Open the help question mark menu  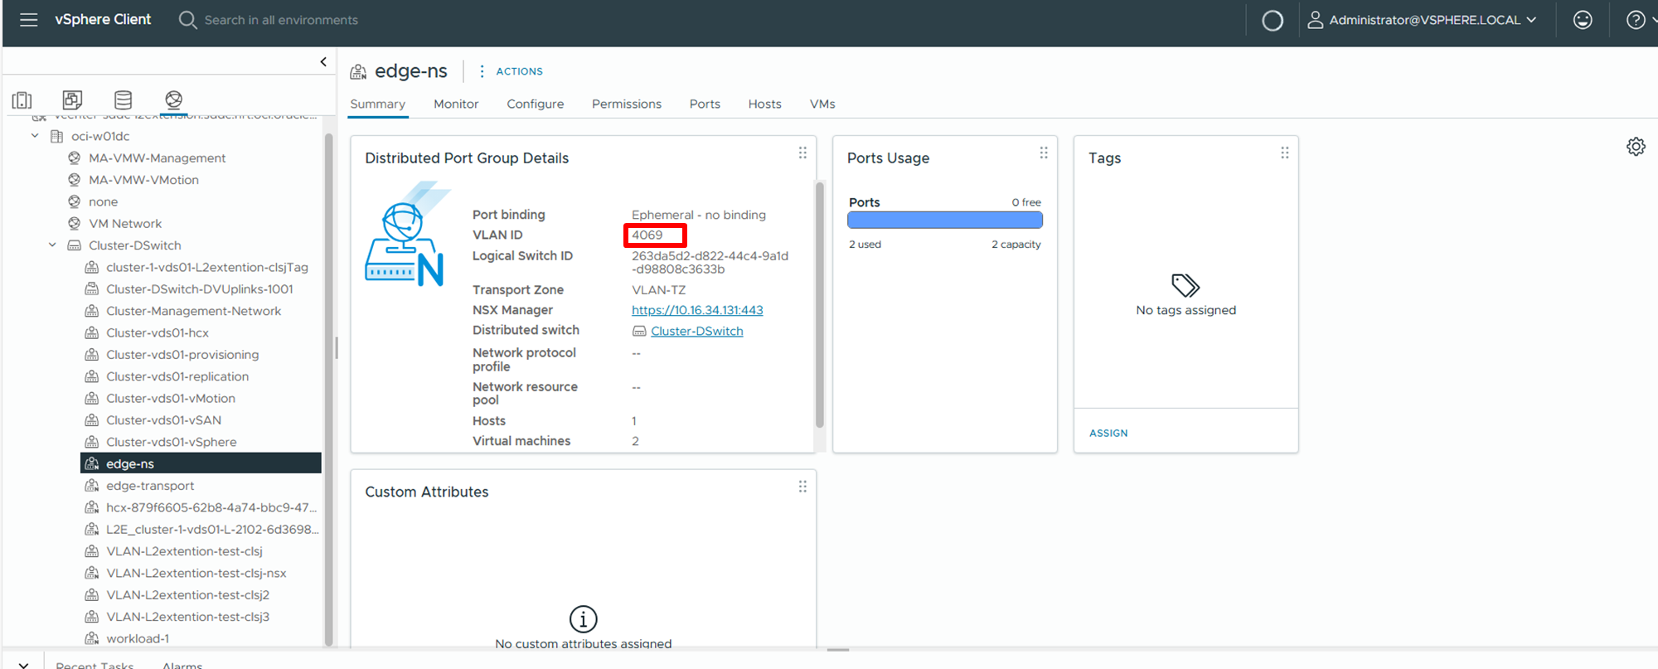tap(1636, 20)
